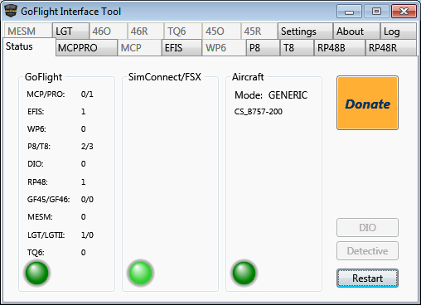Image resolution: width=421 pixels, height=305 pixels.
Task: Click the CS_B757-200 aircraft name
Action: [x=259, y=112]
